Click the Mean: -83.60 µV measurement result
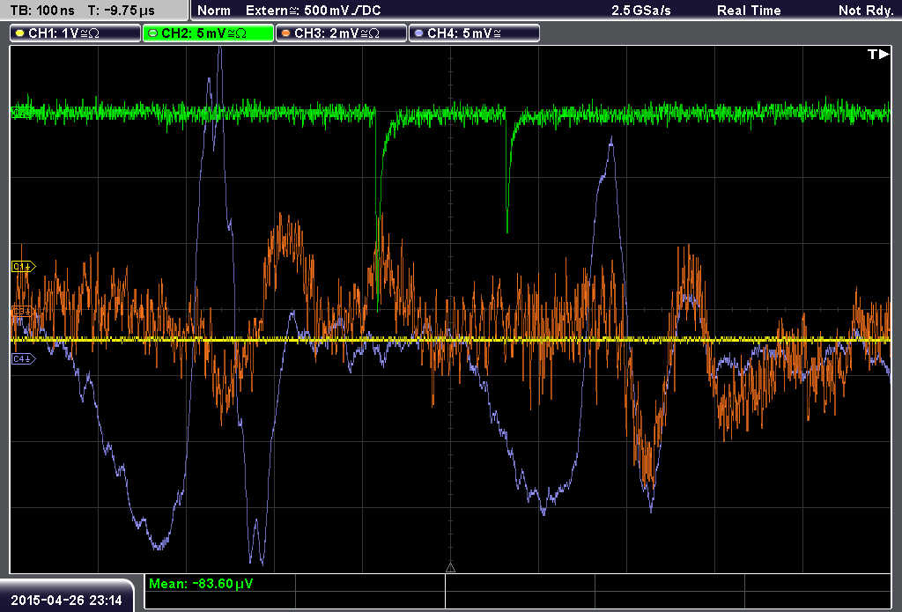 click(200, 584)
